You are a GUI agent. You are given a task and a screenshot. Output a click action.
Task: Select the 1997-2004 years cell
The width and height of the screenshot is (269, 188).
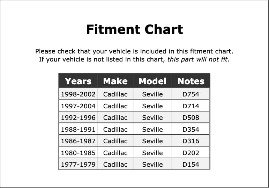tap(78, 106)
